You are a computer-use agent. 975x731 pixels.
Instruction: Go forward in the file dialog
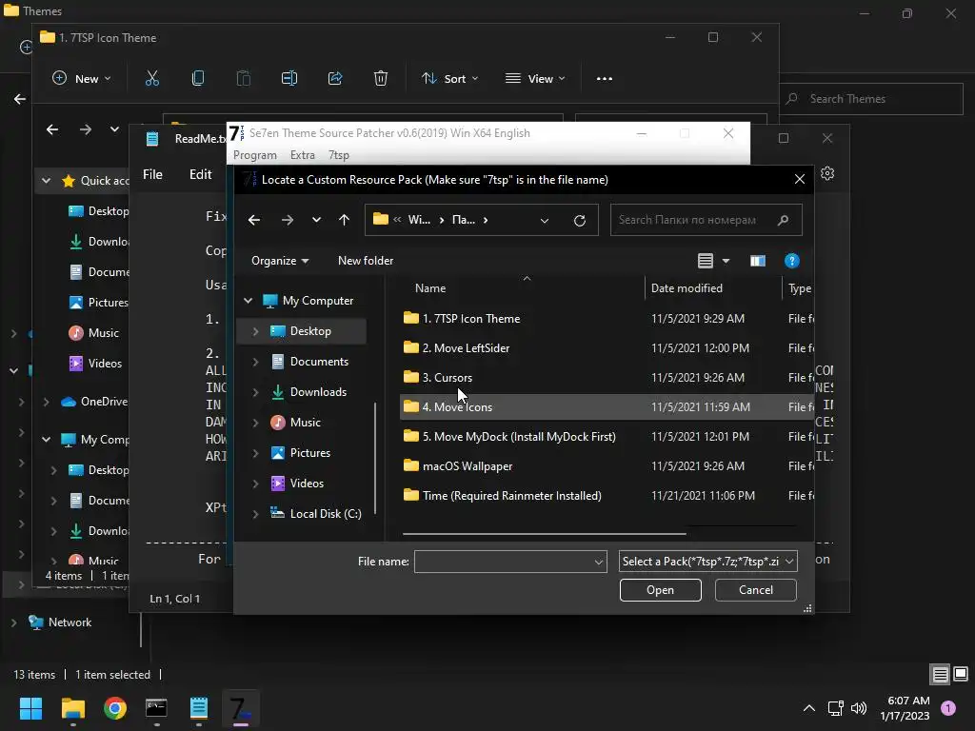click(287, 220)
